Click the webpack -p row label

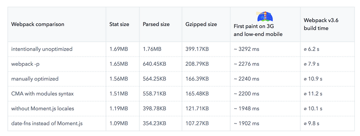[25, 64]
